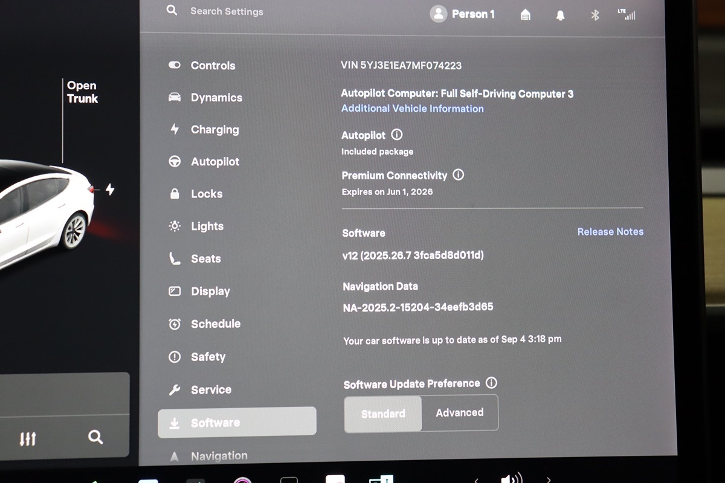Tap Open Trunk on car view

tap(82, 92)
